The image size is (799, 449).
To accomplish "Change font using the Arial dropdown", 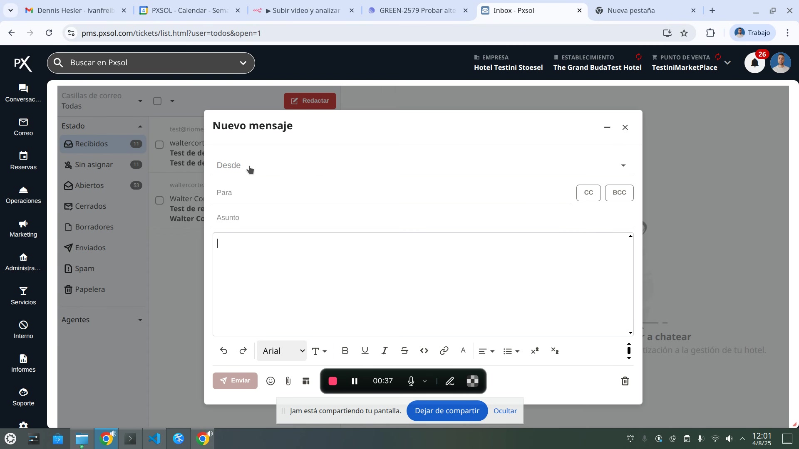I will pyautogui.click(x=282, y=351).
